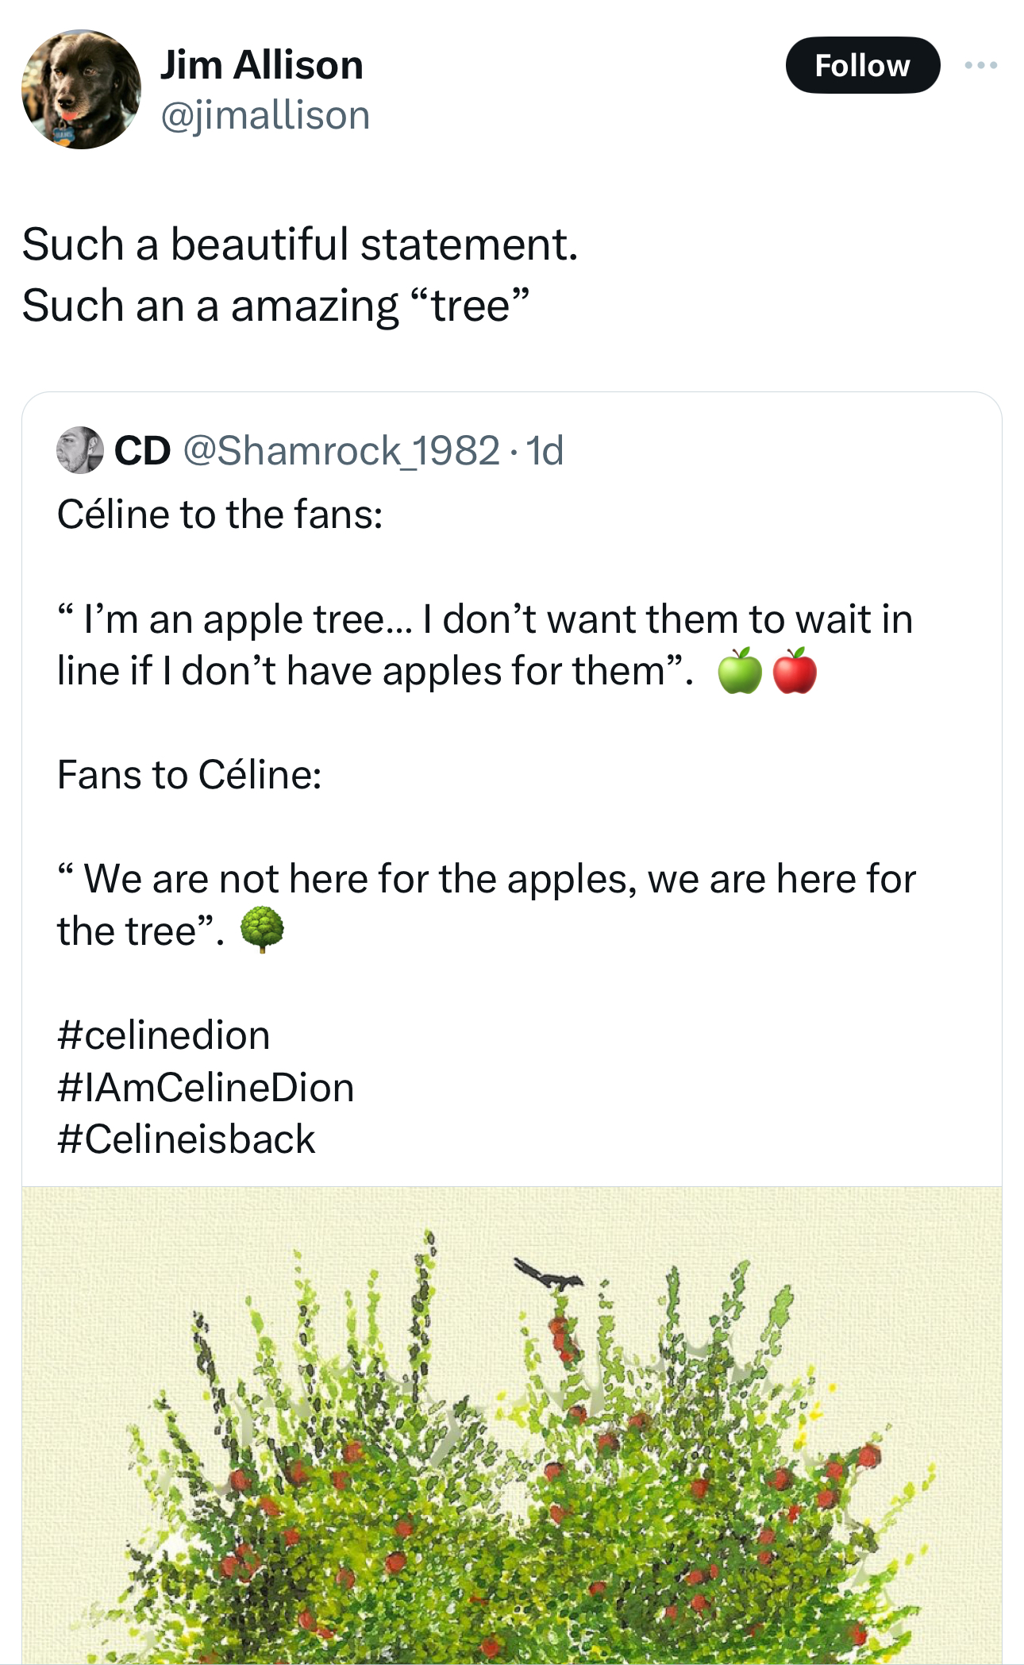The width and height of the screenshot is (1024, 1665).
Task: Open the #celinedion hashtag
Action: [x=164, y=1035]
